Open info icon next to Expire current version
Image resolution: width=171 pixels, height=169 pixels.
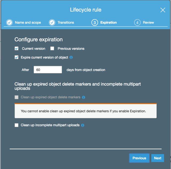[71, 57]
